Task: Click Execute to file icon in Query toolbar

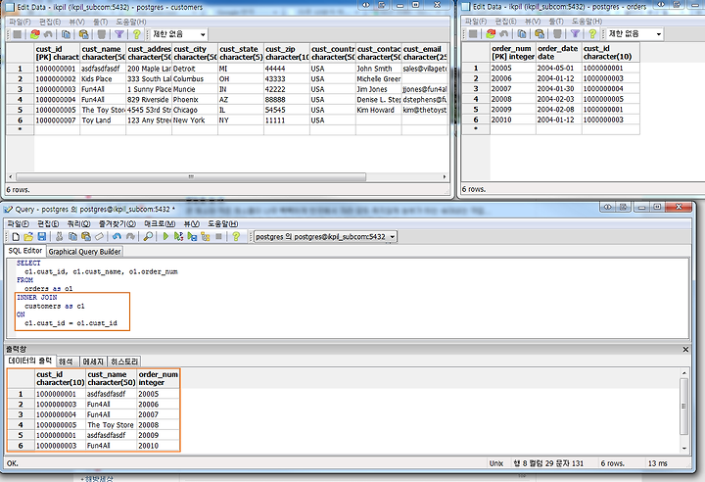Action: (192, 237)
